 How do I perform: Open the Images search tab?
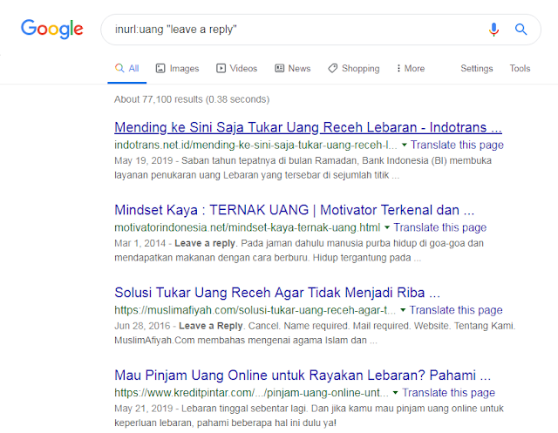[177, 68]
